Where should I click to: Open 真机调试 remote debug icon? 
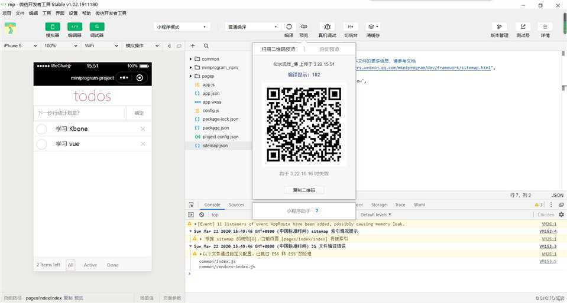click(328, 27)
